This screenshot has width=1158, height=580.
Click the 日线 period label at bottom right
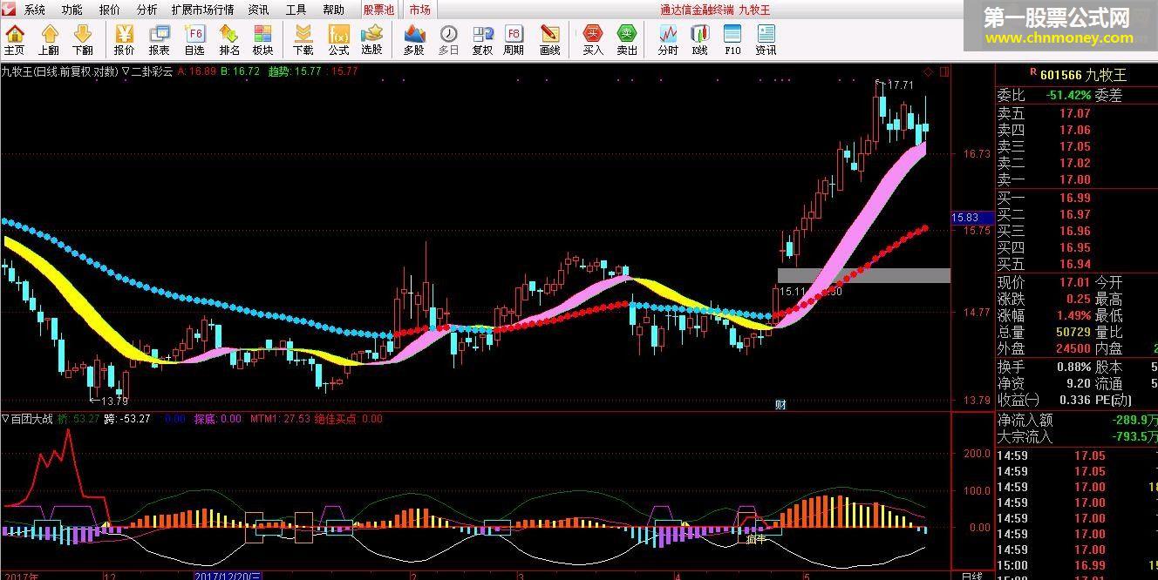pos(971,576)
